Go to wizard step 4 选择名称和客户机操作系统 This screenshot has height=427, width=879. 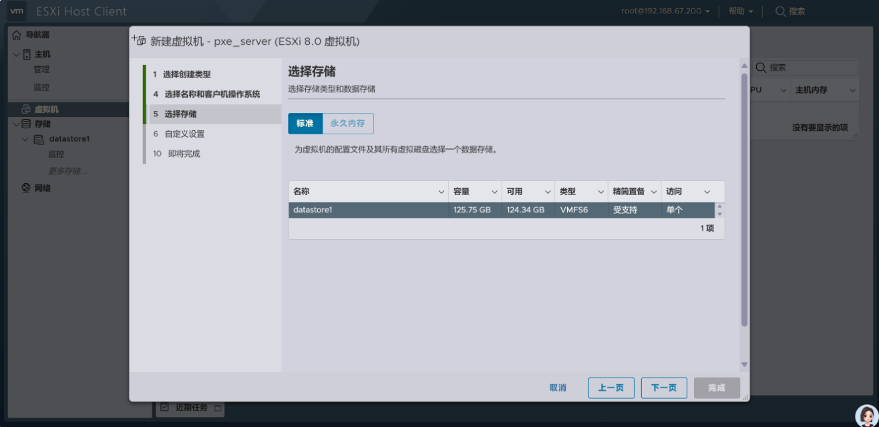214,94
